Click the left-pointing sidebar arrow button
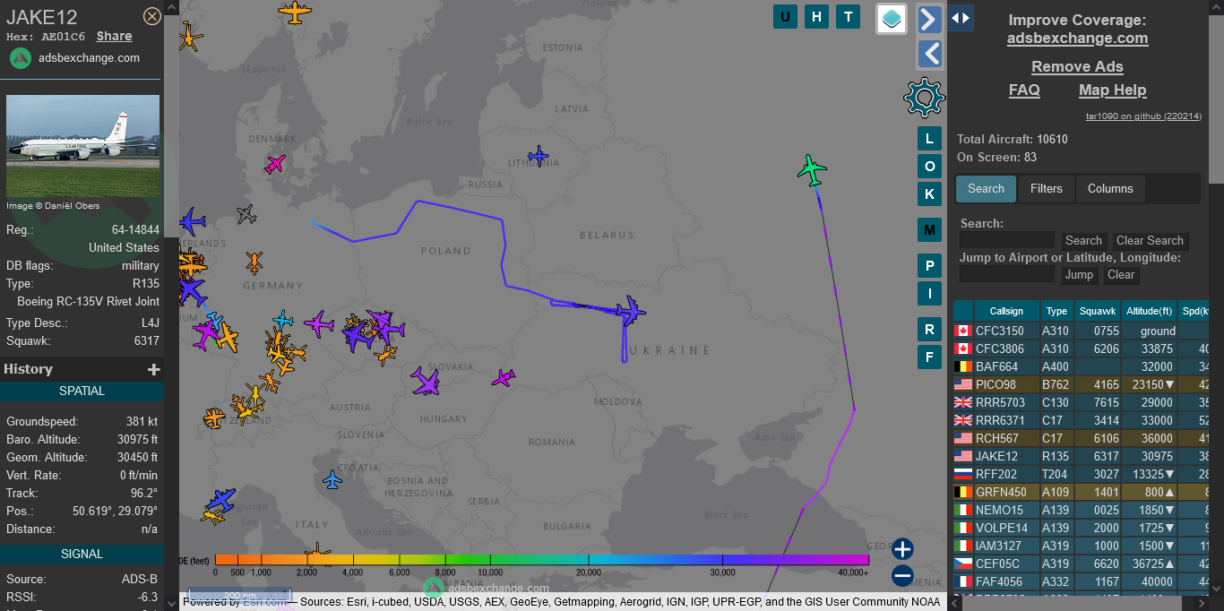Viewport: 1224px width, 611px height. (930, 54)
